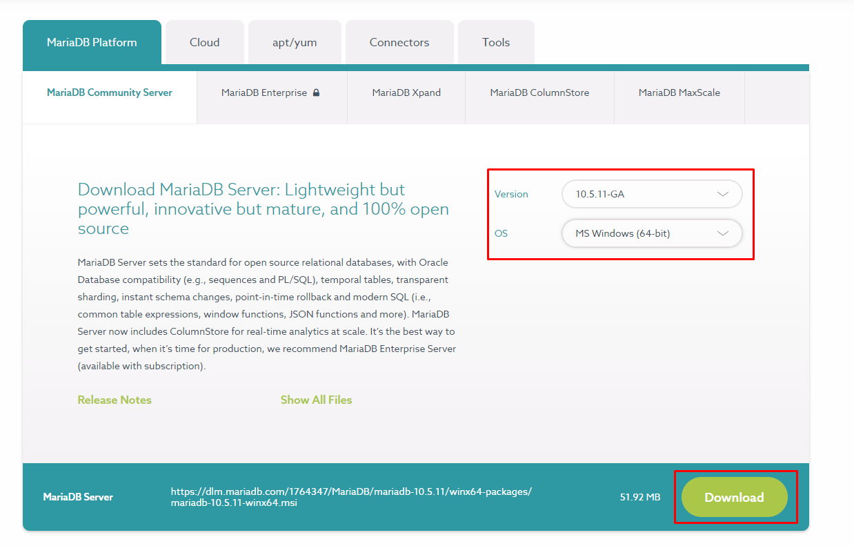854x546 pixels.
Task: Click the OS label
Action: 501,233
